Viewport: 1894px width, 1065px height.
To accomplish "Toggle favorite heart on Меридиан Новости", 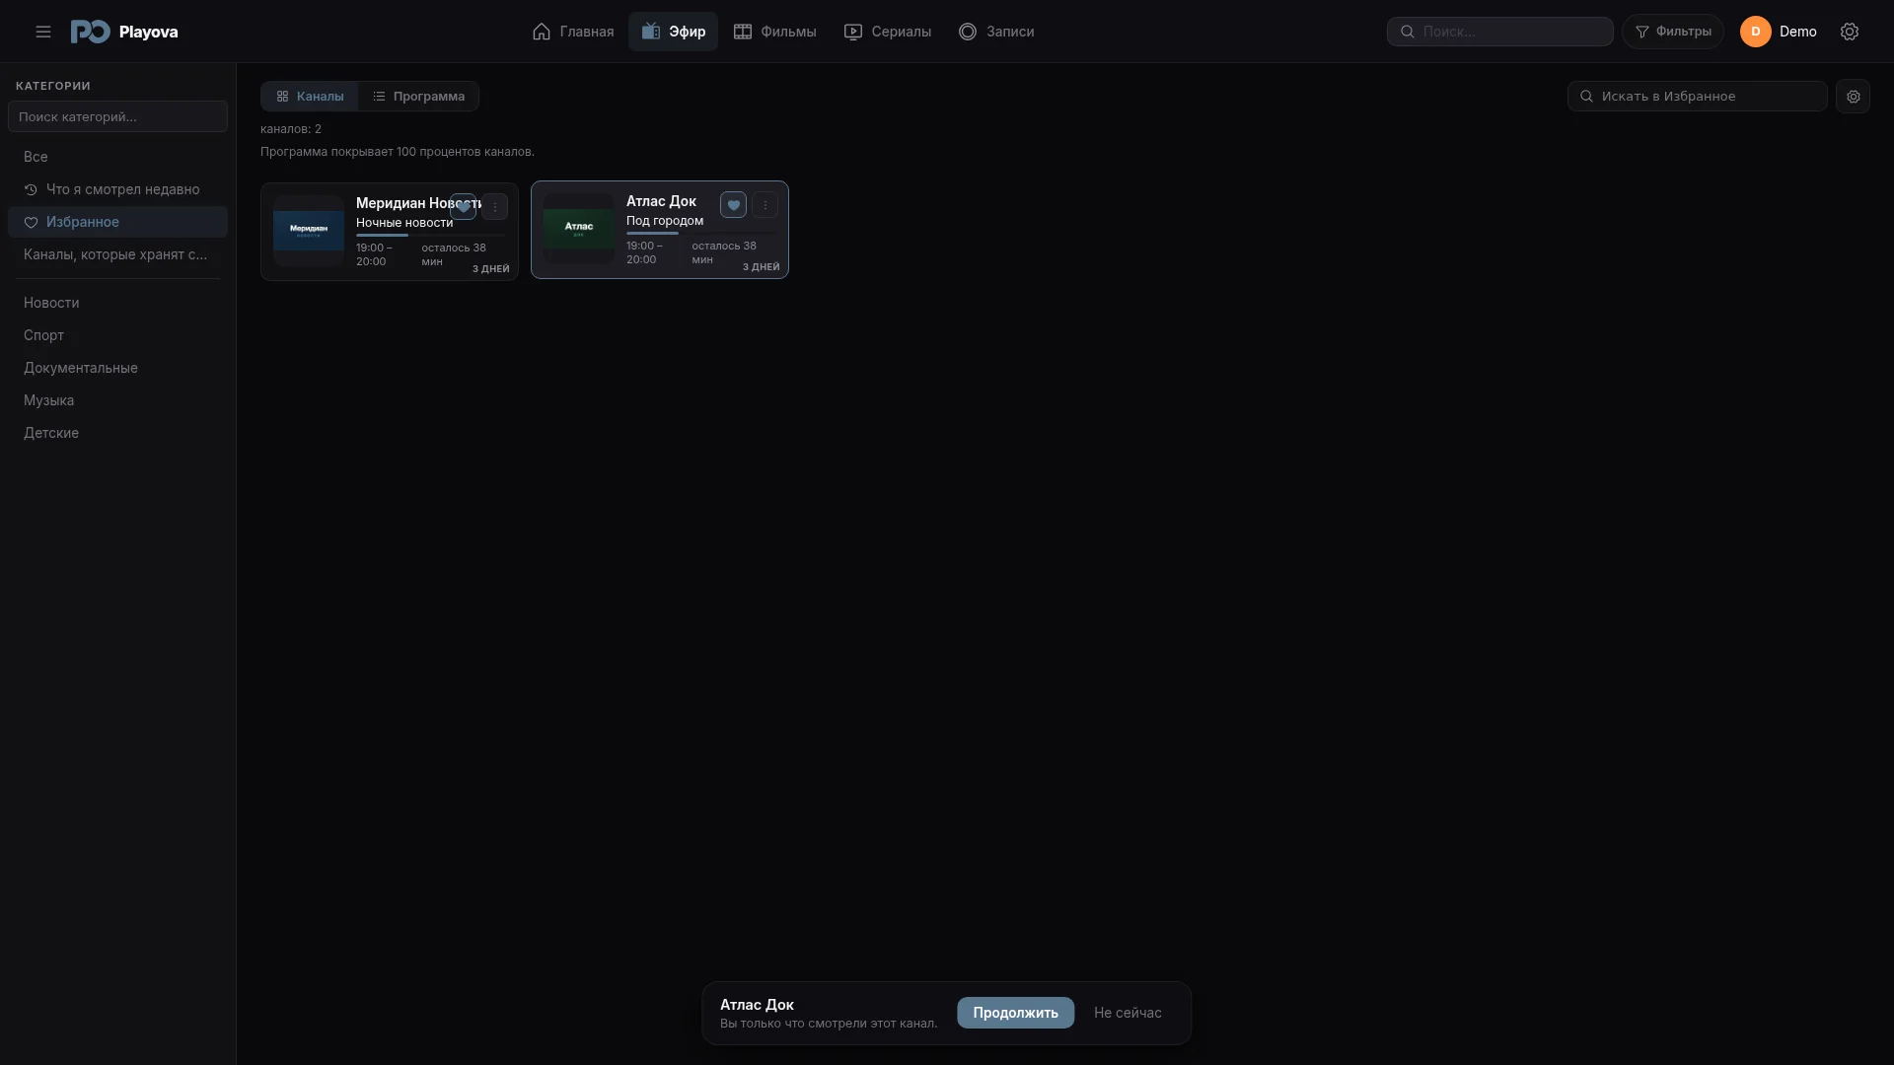I will (463, 207).
